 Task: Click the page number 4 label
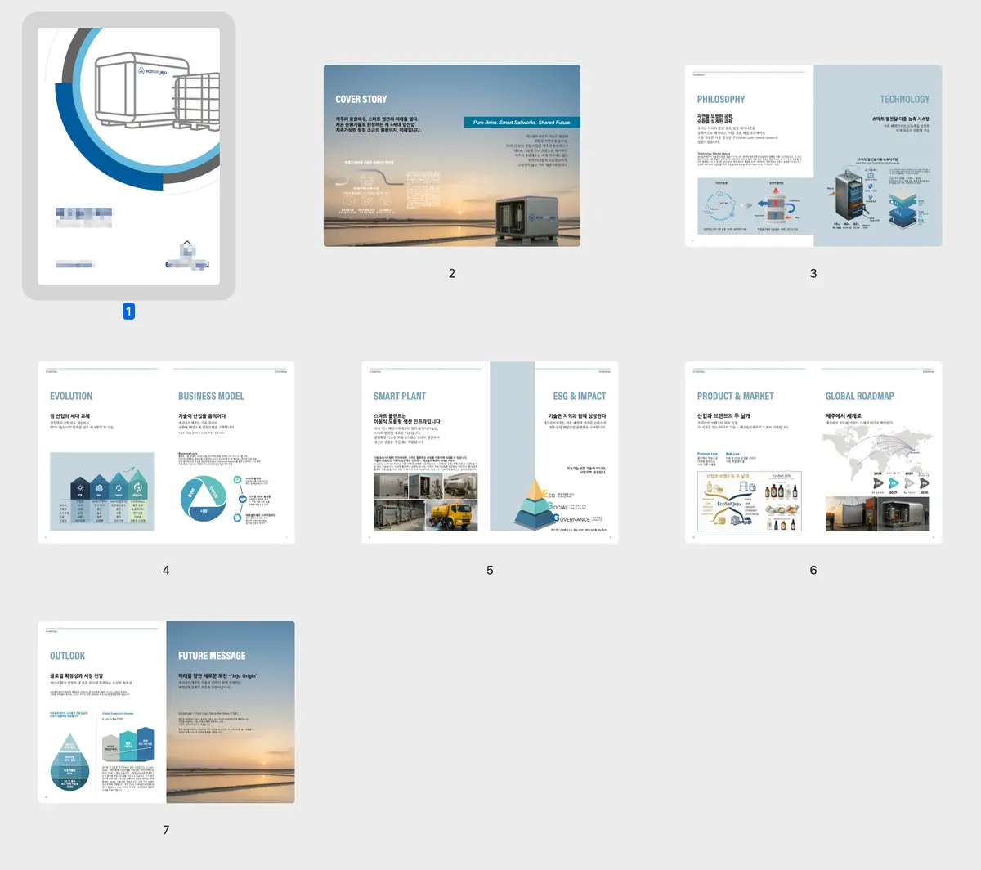click(166, 570)
